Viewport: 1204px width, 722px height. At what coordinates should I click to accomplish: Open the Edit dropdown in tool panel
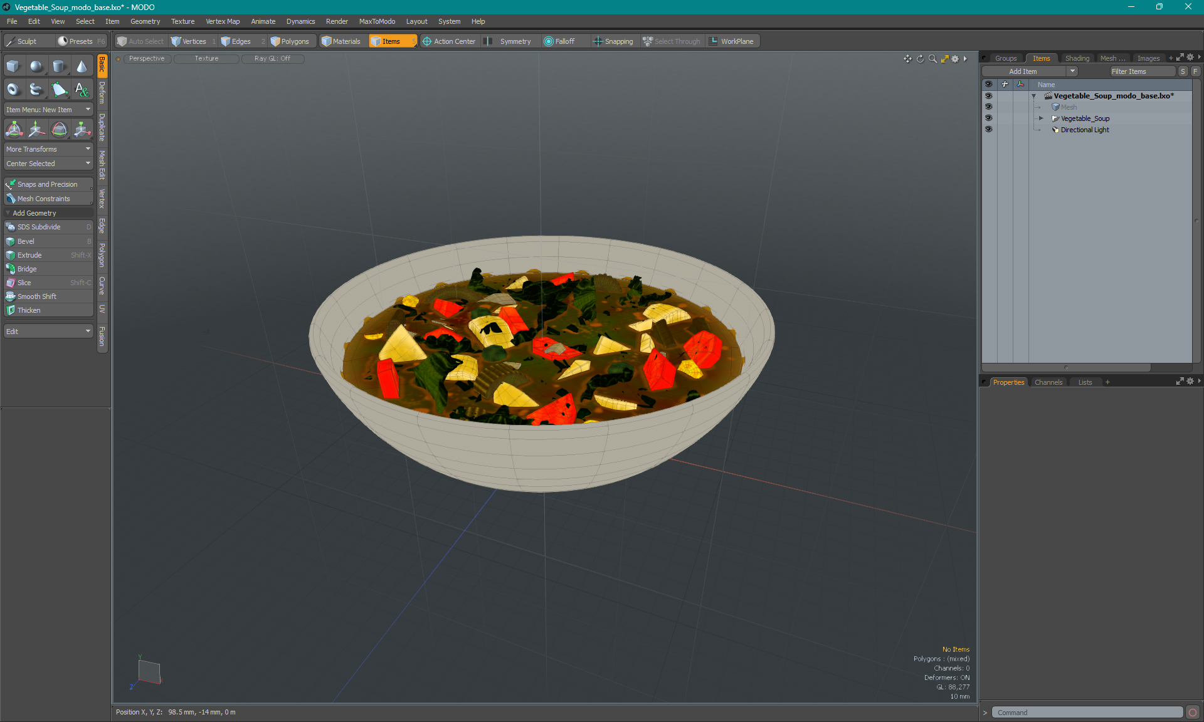click(x=48, y=332)
